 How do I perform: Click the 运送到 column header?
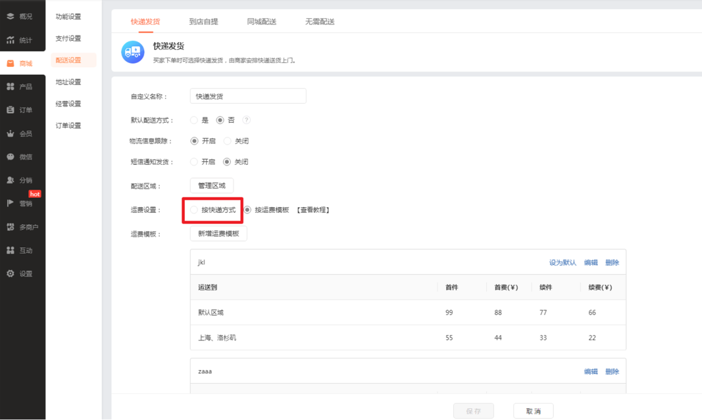click(208, 287)
